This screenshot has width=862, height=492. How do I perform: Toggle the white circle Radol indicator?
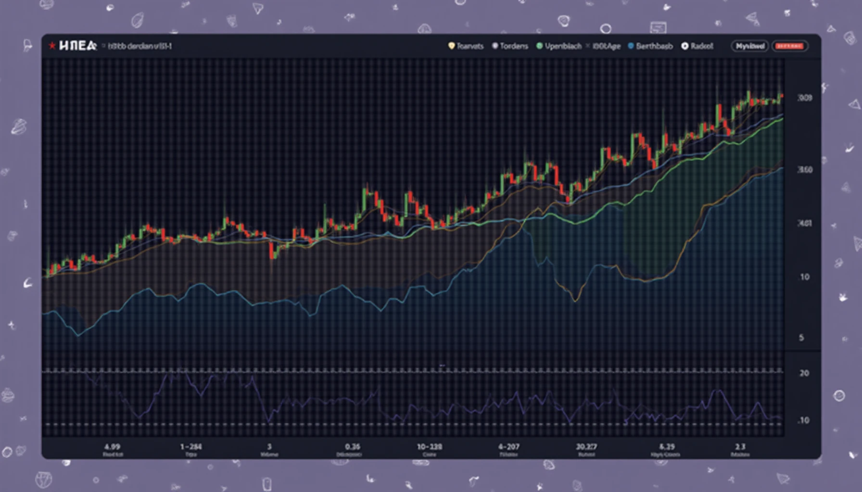(x=685, y=46)
